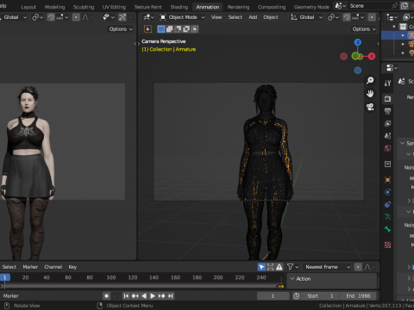Toggle camera view with camera icon
The width and height of the screenshot is (414, 310).
370,107
